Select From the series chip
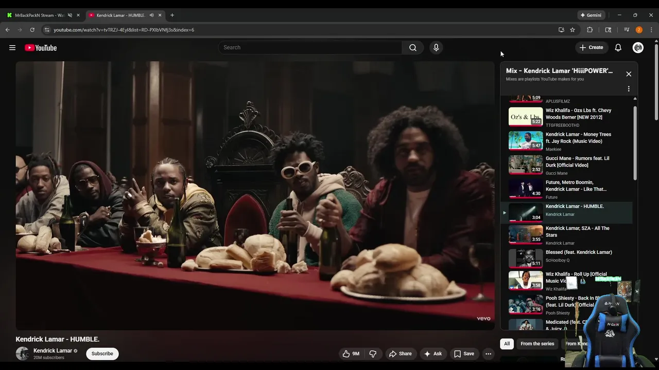Image resolution: width=659 pixels, height=370 pixels. click(x=537, y=344)
